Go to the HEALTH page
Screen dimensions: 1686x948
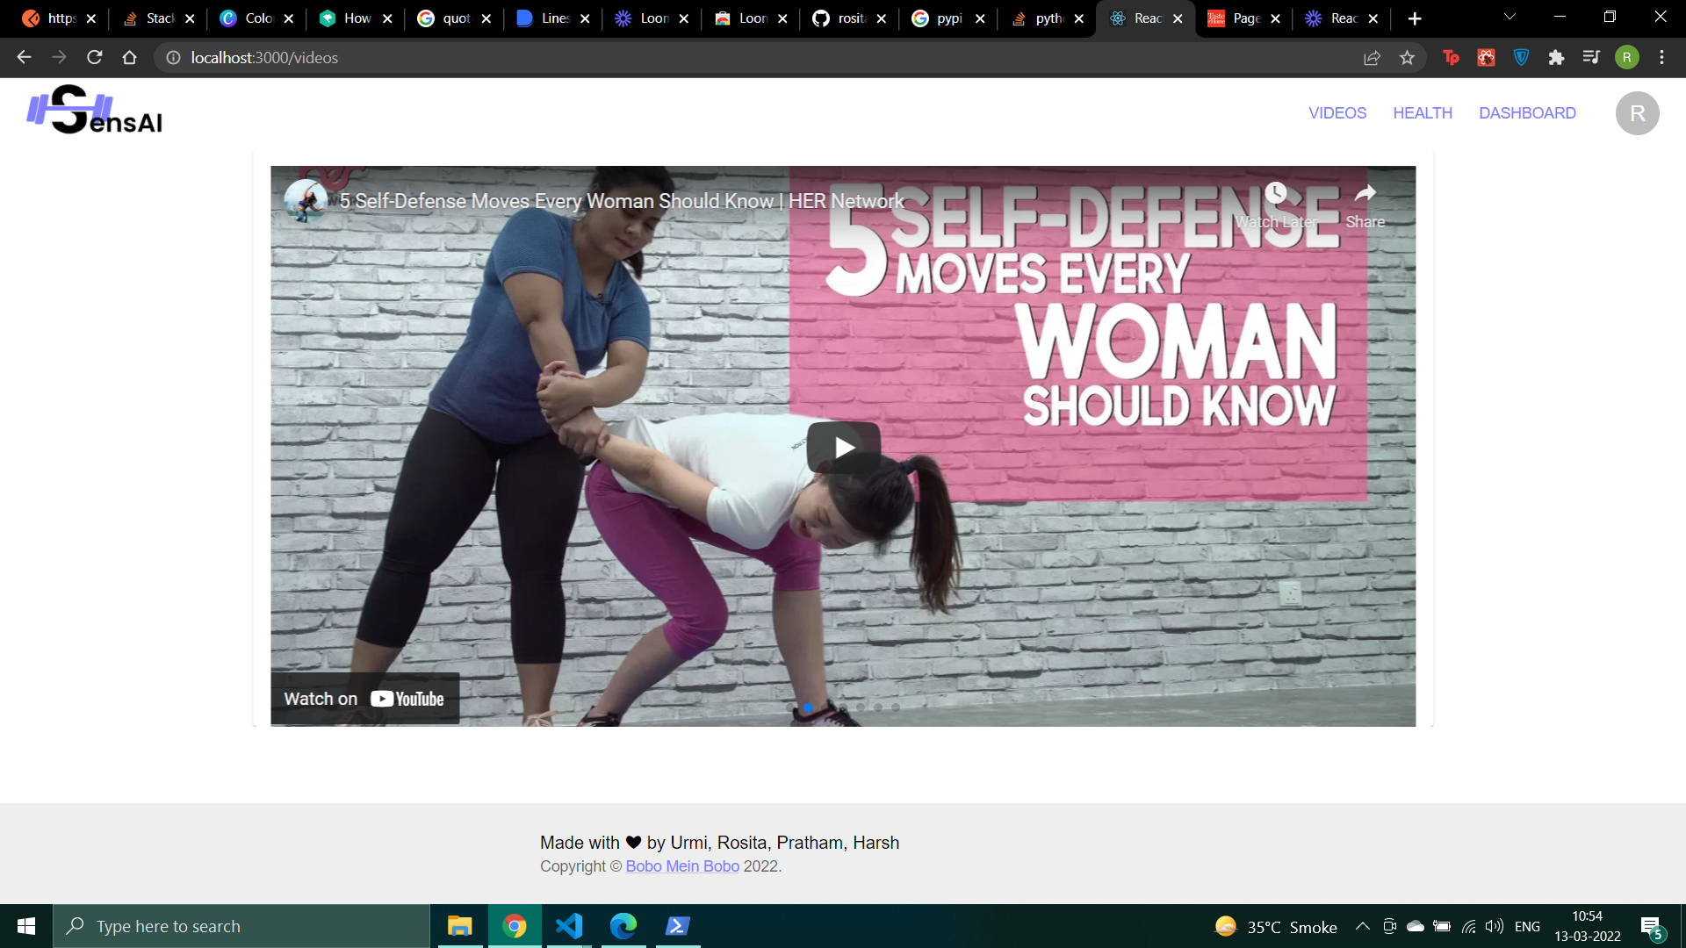1422,113
